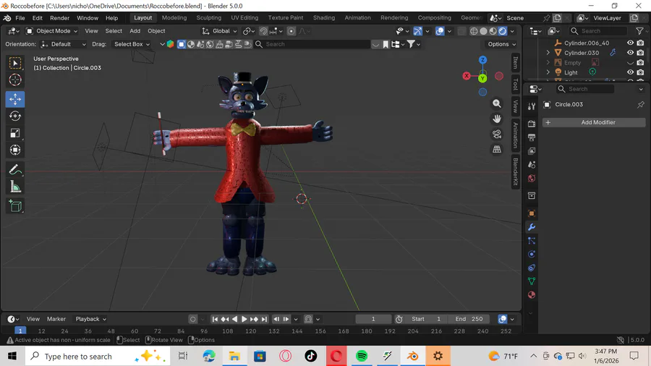This screenshot has height=366, width=651.
Task: Select the Select Box tool
Action: coord(15,63)
